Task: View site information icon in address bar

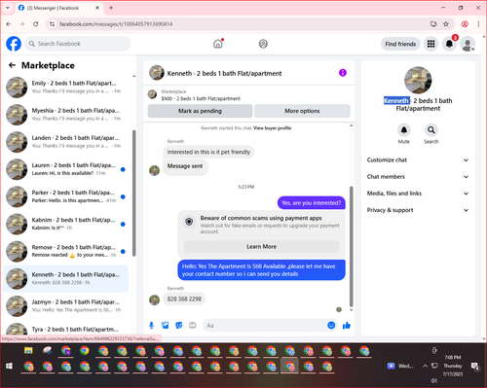Action: tap(52, 24)
